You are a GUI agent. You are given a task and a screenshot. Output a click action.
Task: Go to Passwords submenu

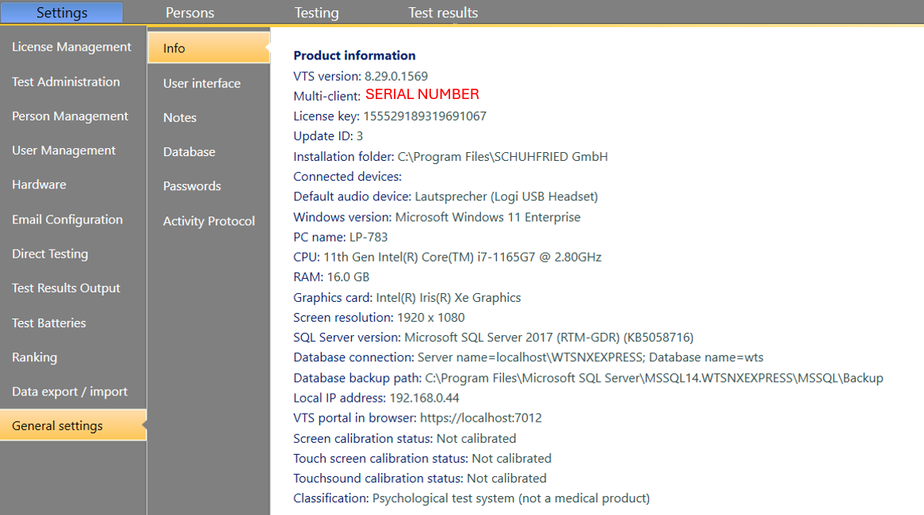pyautogui.click(x=192, y=186)
